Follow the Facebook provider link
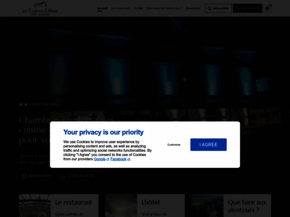The image size is (290, 217). click(x=119, y=159)
